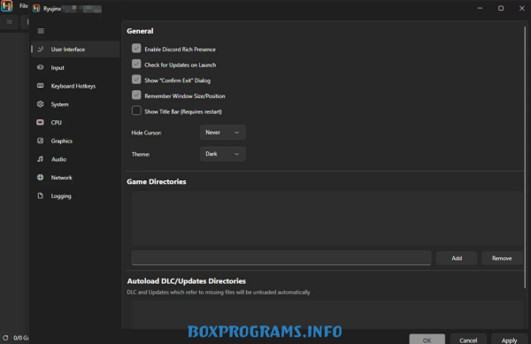Click the Input controller icon
Image resolution: width=531 pixels, height=344 pixels.
[41, 67]
